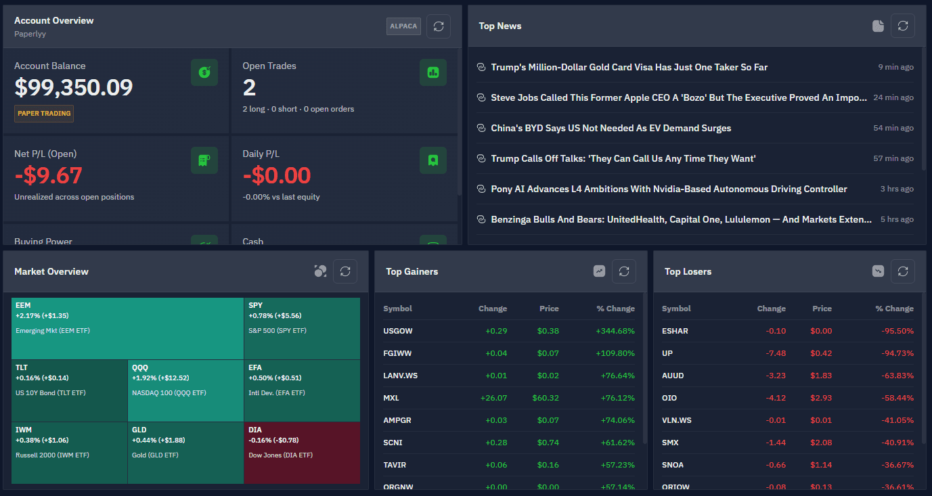Refresh the Top Gainers list
The image size is (932, 496).
[624, 271]
